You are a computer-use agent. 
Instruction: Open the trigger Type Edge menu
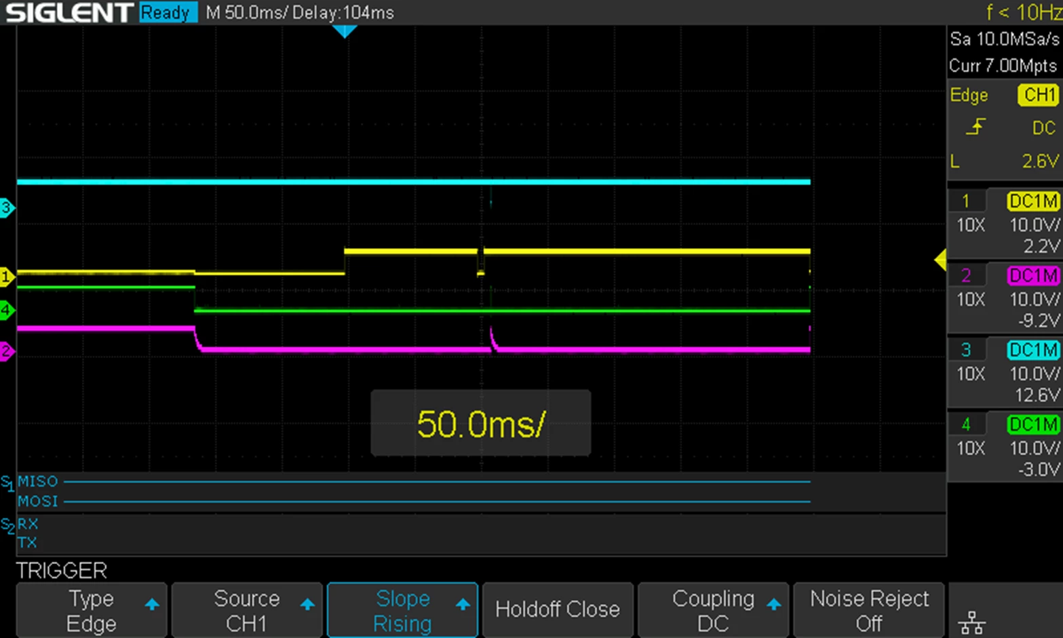[x=92, y=610]
